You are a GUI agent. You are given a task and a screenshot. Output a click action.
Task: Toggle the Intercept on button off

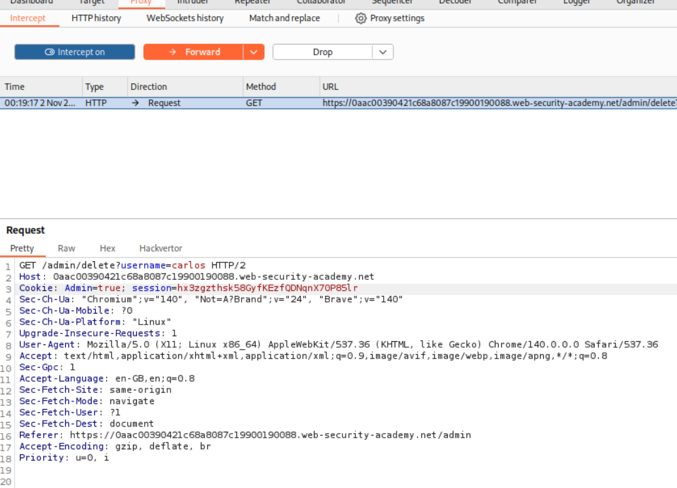[75, 52]
